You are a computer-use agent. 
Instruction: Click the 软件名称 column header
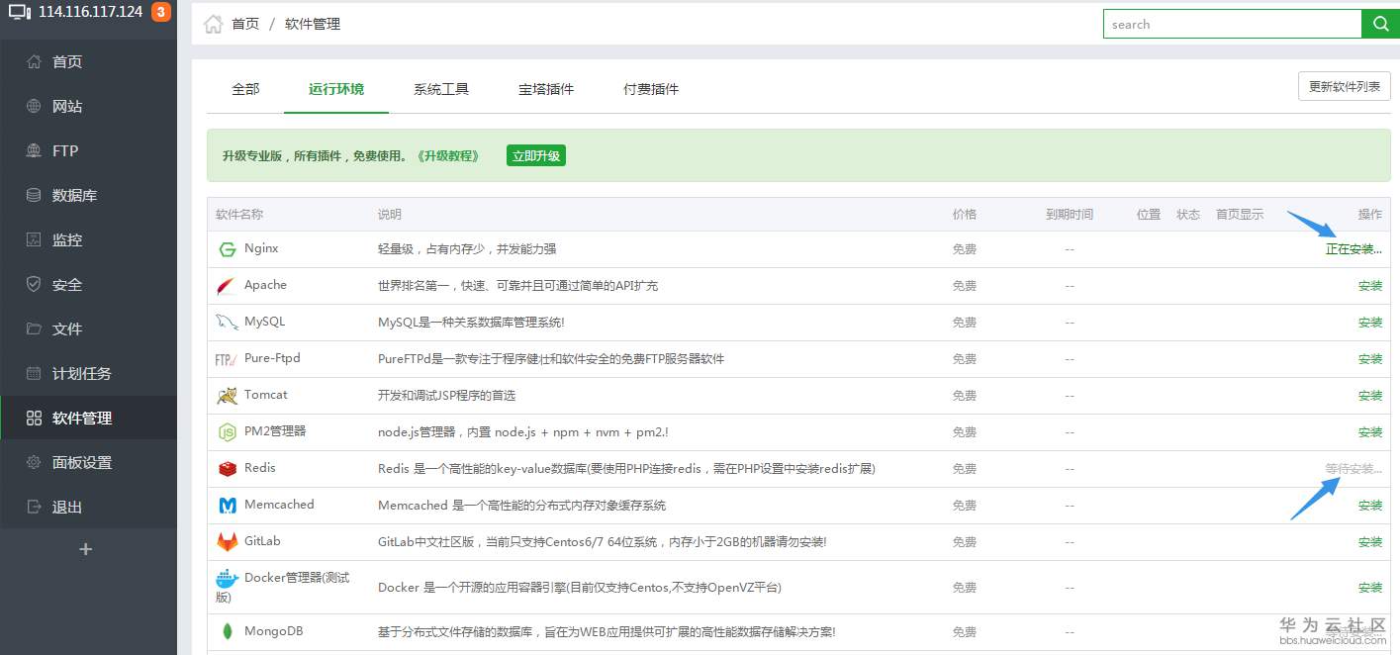(x=239, y=215)
